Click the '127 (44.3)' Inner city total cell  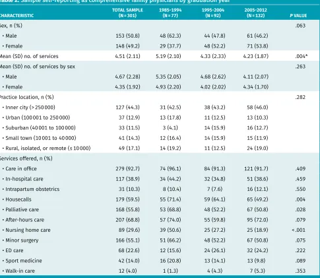click(x=127, y=108)
